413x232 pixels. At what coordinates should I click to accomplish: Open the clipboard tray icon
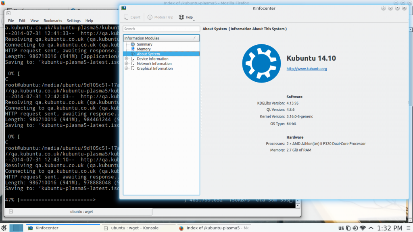pos(348,228)
